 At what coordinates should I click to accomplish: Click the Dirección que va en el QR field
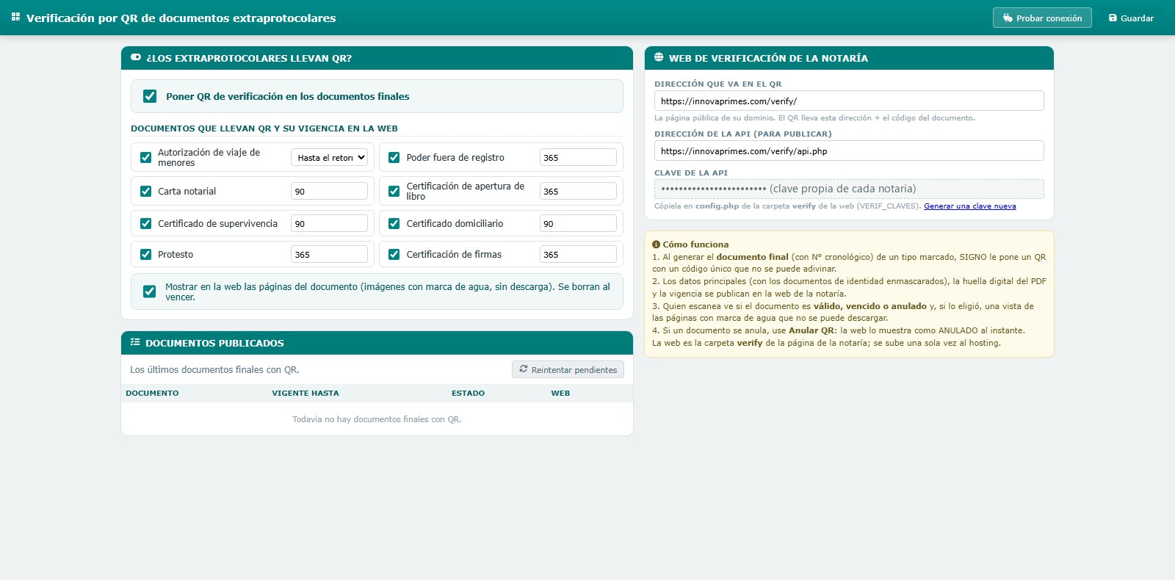849,101
